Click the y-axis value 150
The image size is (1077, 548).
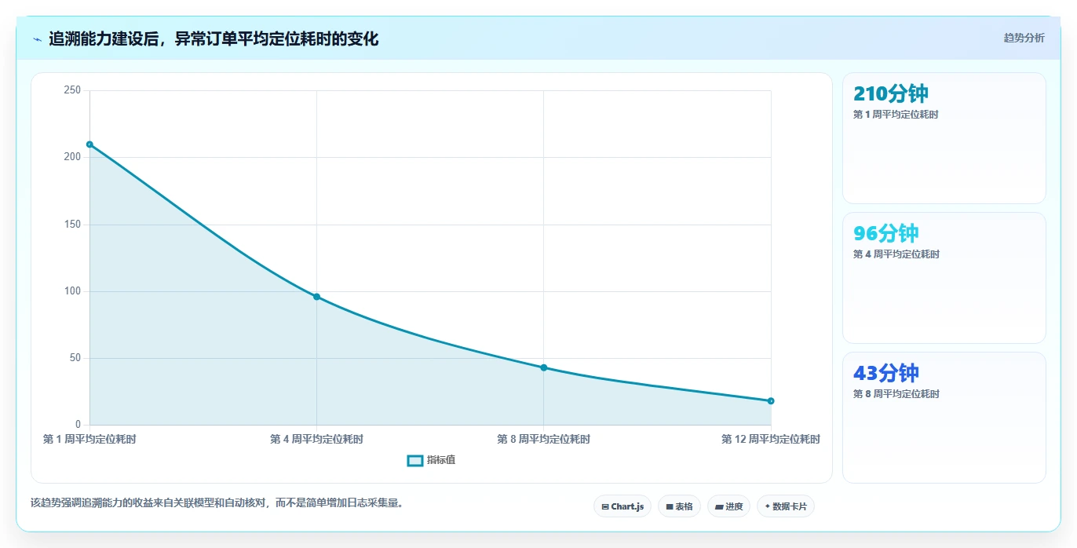[x=72, y=225]
